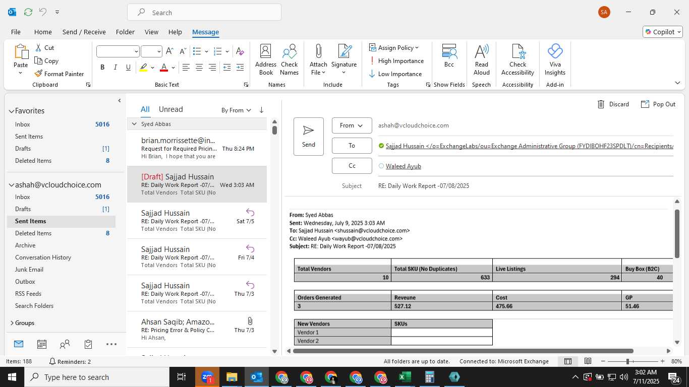
Task: Pop Out the reply into a window
Action: 658,104
